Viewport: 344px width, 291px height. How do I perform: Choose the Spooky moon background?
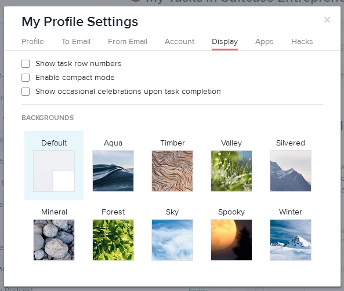[x=231, y=240]
